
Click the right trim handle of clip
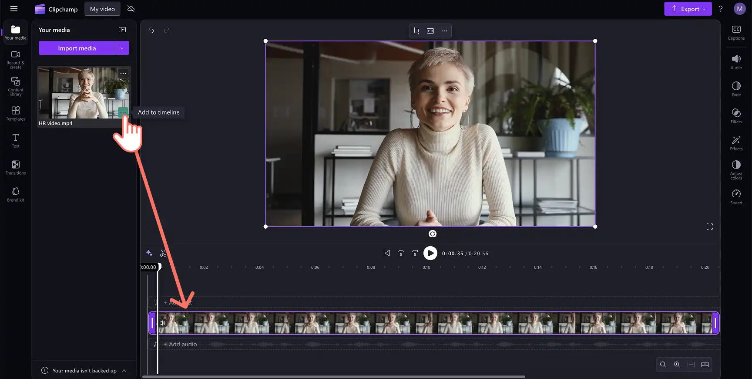click(715, 323)
